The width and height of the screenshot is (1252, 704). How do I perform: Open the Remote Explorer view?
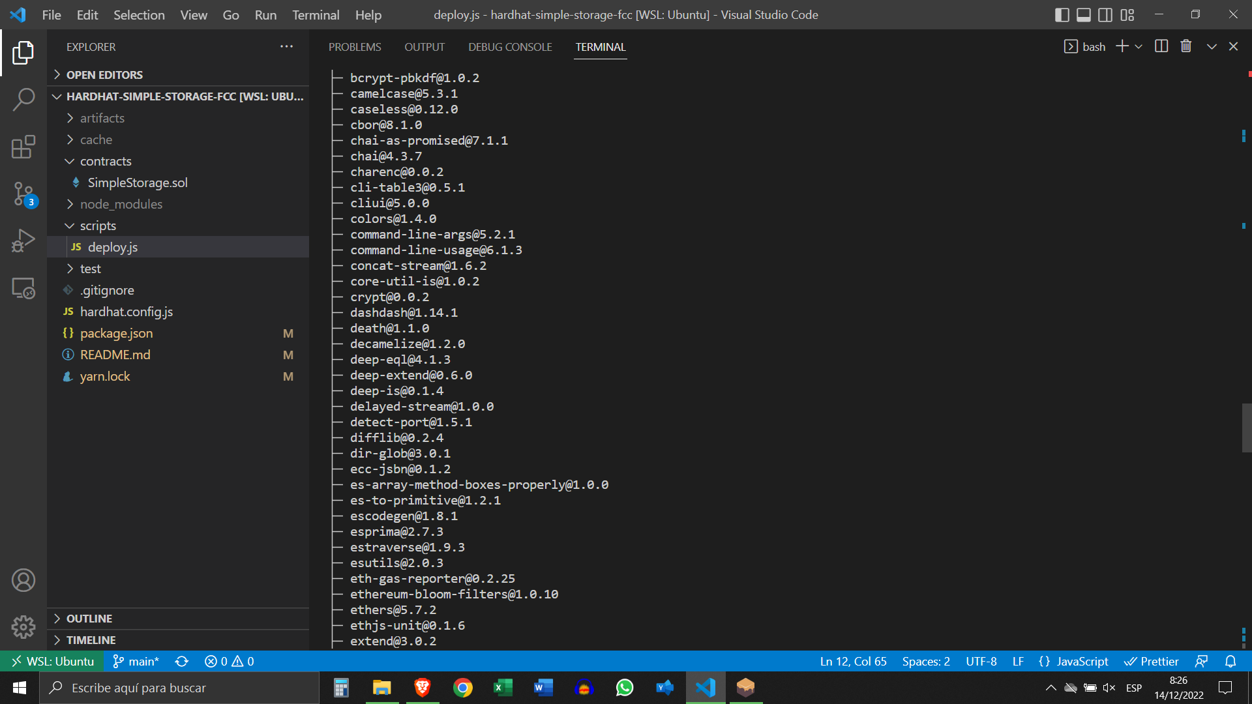pos(23,287)
